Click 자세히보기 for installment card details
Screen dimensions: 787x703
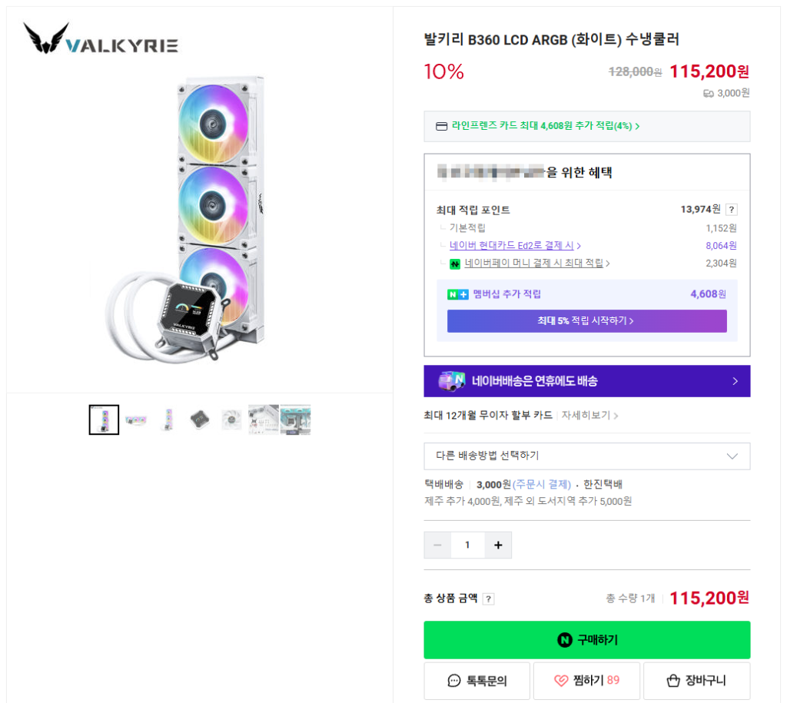[589, 416]
